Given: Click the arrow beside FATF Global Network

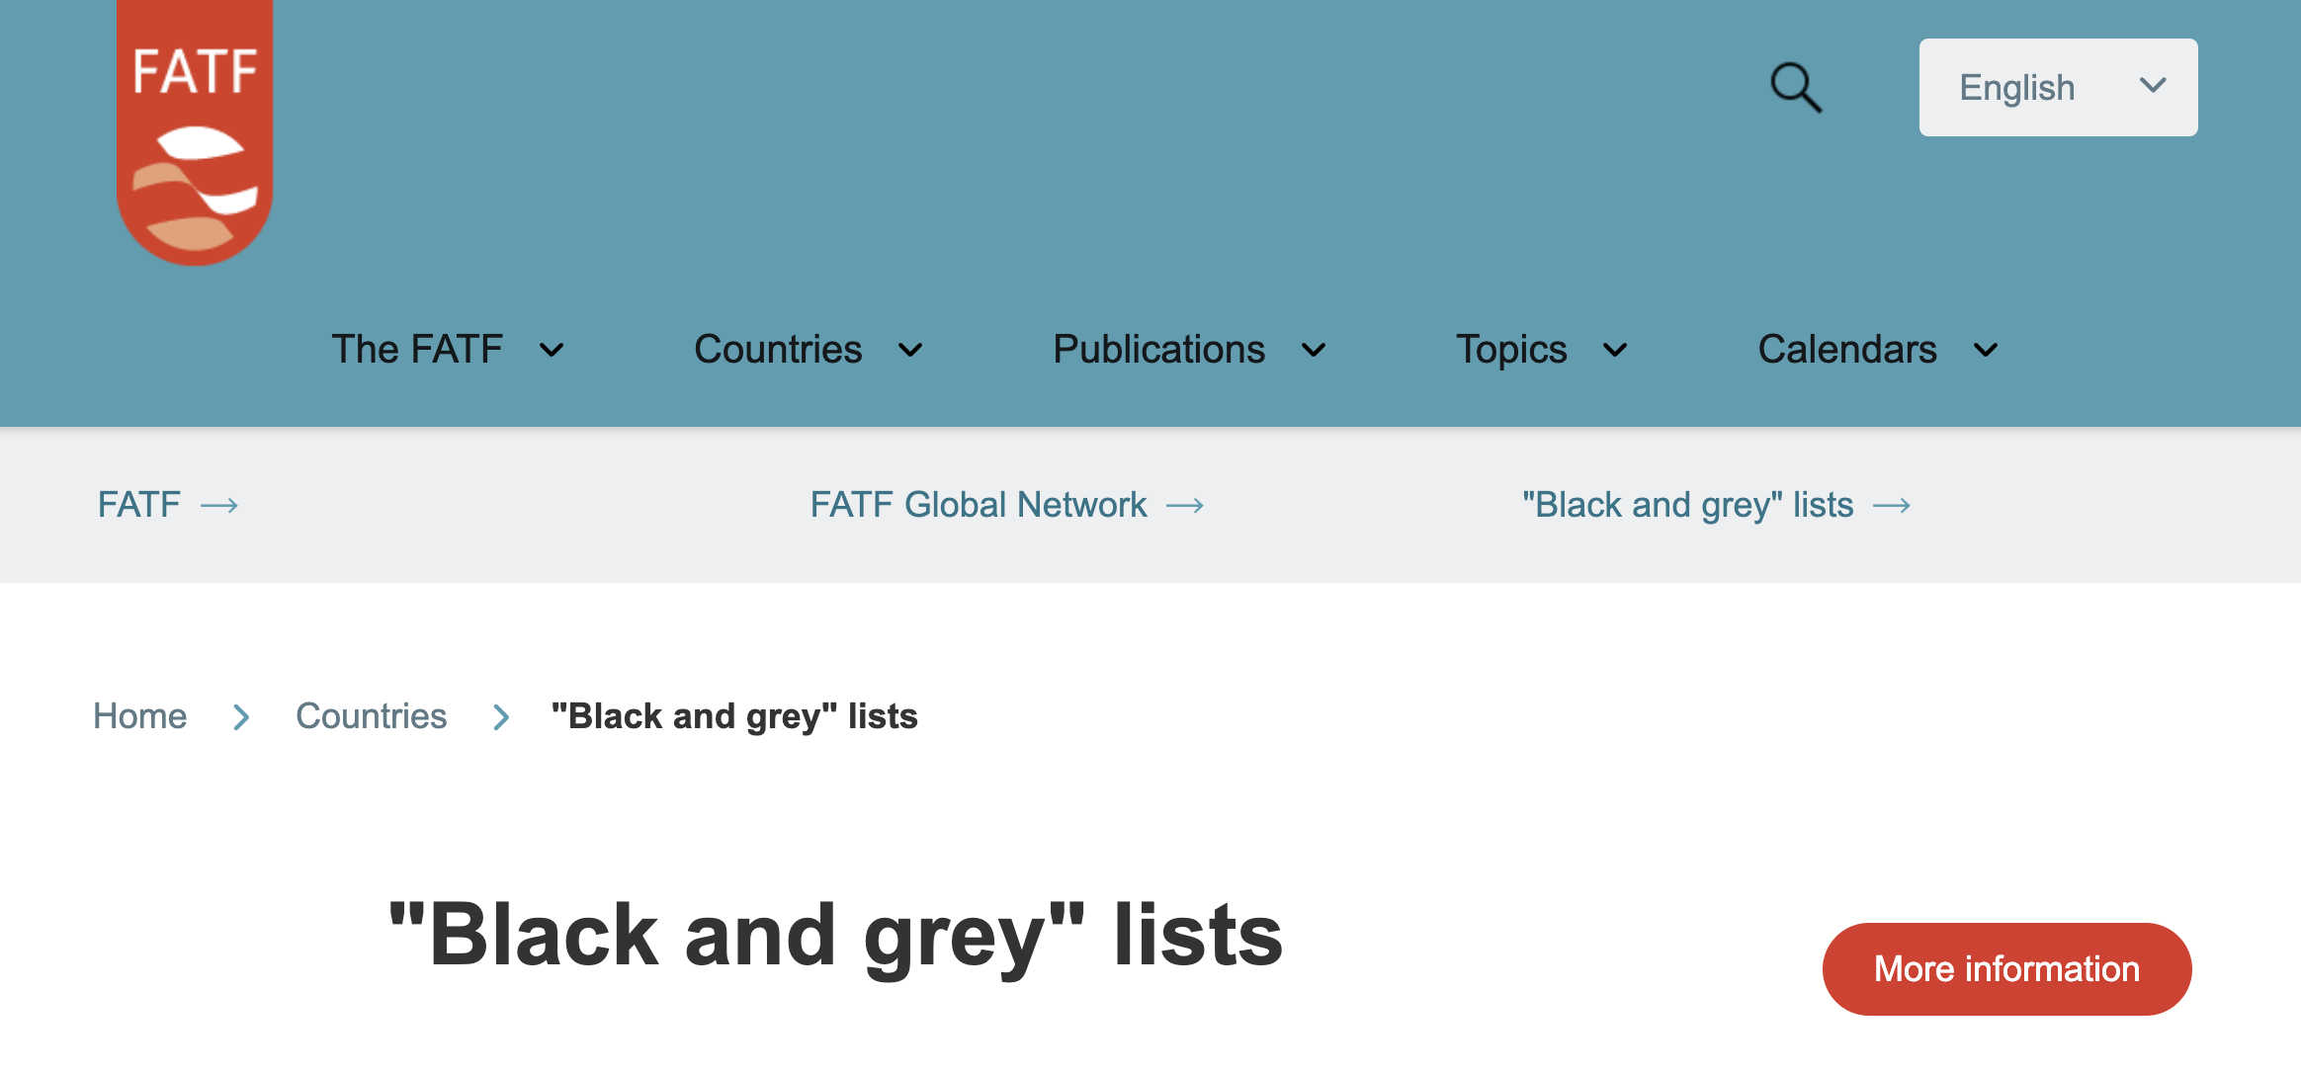Looking at the screenshot, I should 1188,506.
